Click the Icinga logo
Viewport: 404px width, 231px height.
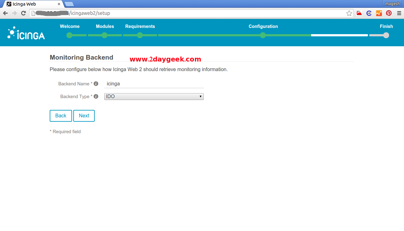point(26,33)
